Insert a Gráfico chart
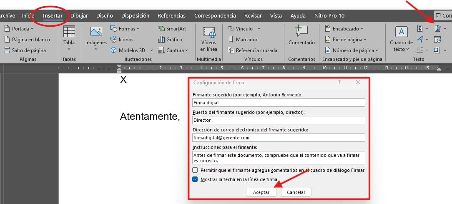The width and height of the screenshot is (452, 204). click(170, 40)
